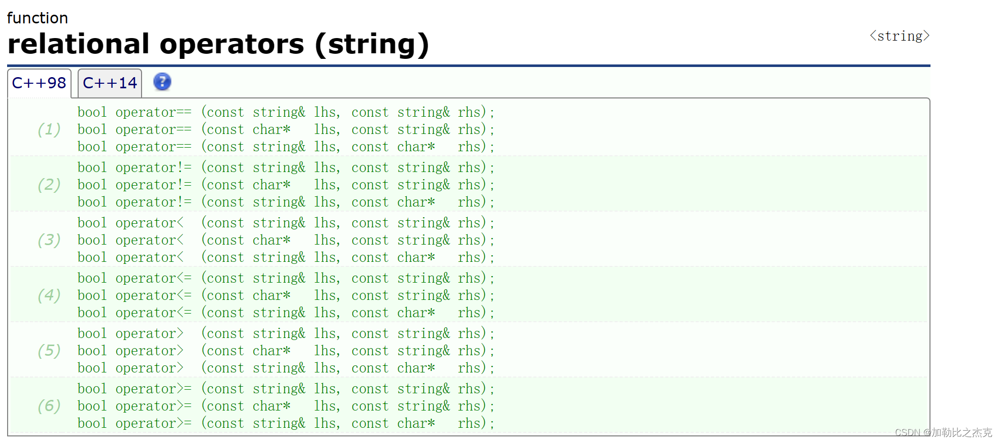
Task: Click the blue question mark help icon
Action: pyautogui.click(x=162, y=82)
